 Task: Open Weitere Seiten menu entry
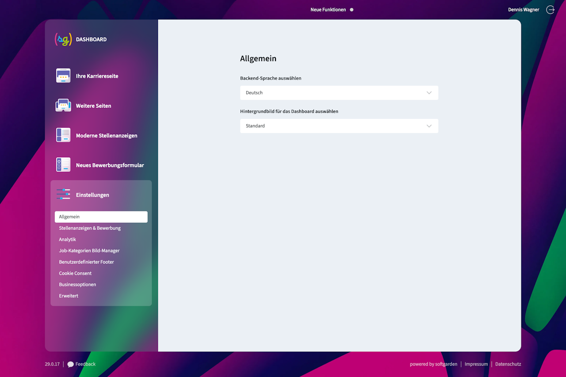(x=93, y=106)
